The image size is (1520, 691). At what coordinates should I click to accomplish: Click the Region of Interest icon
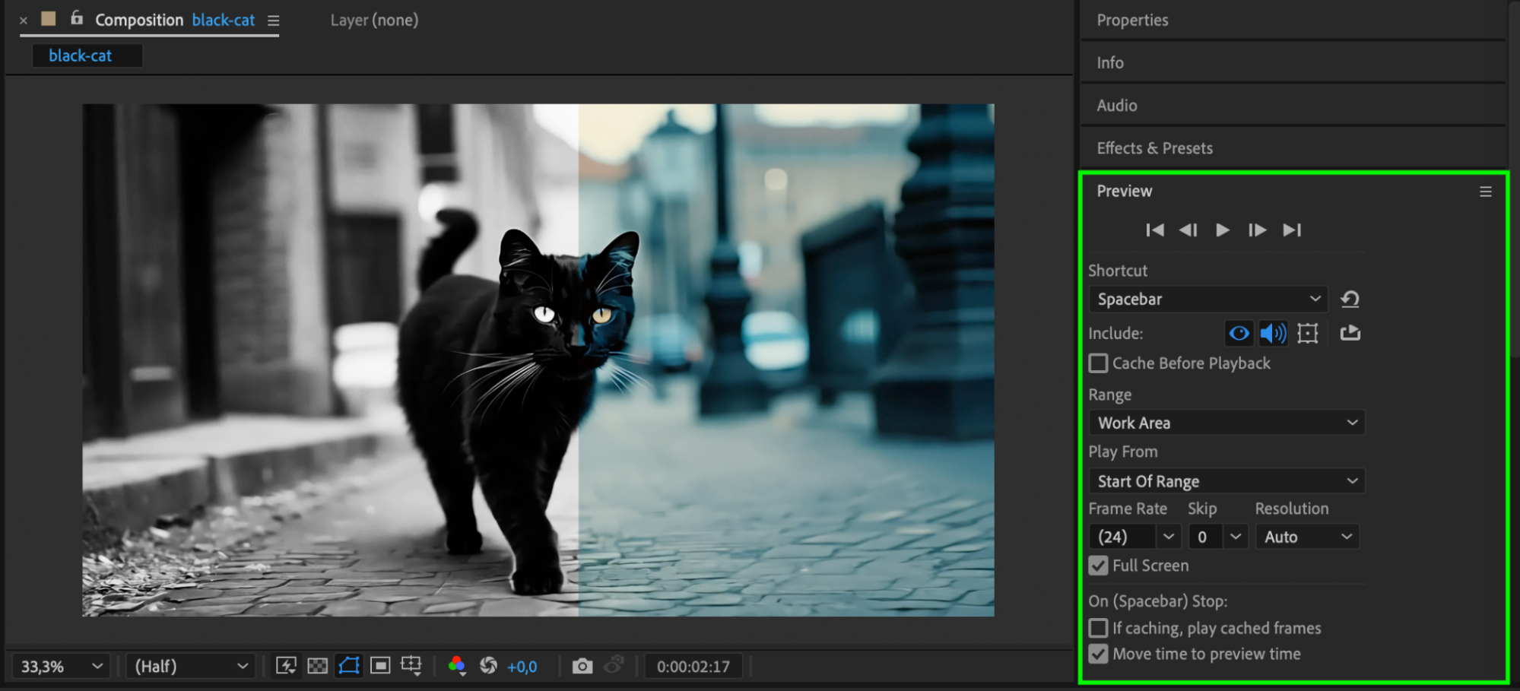(x=380, y=667)
